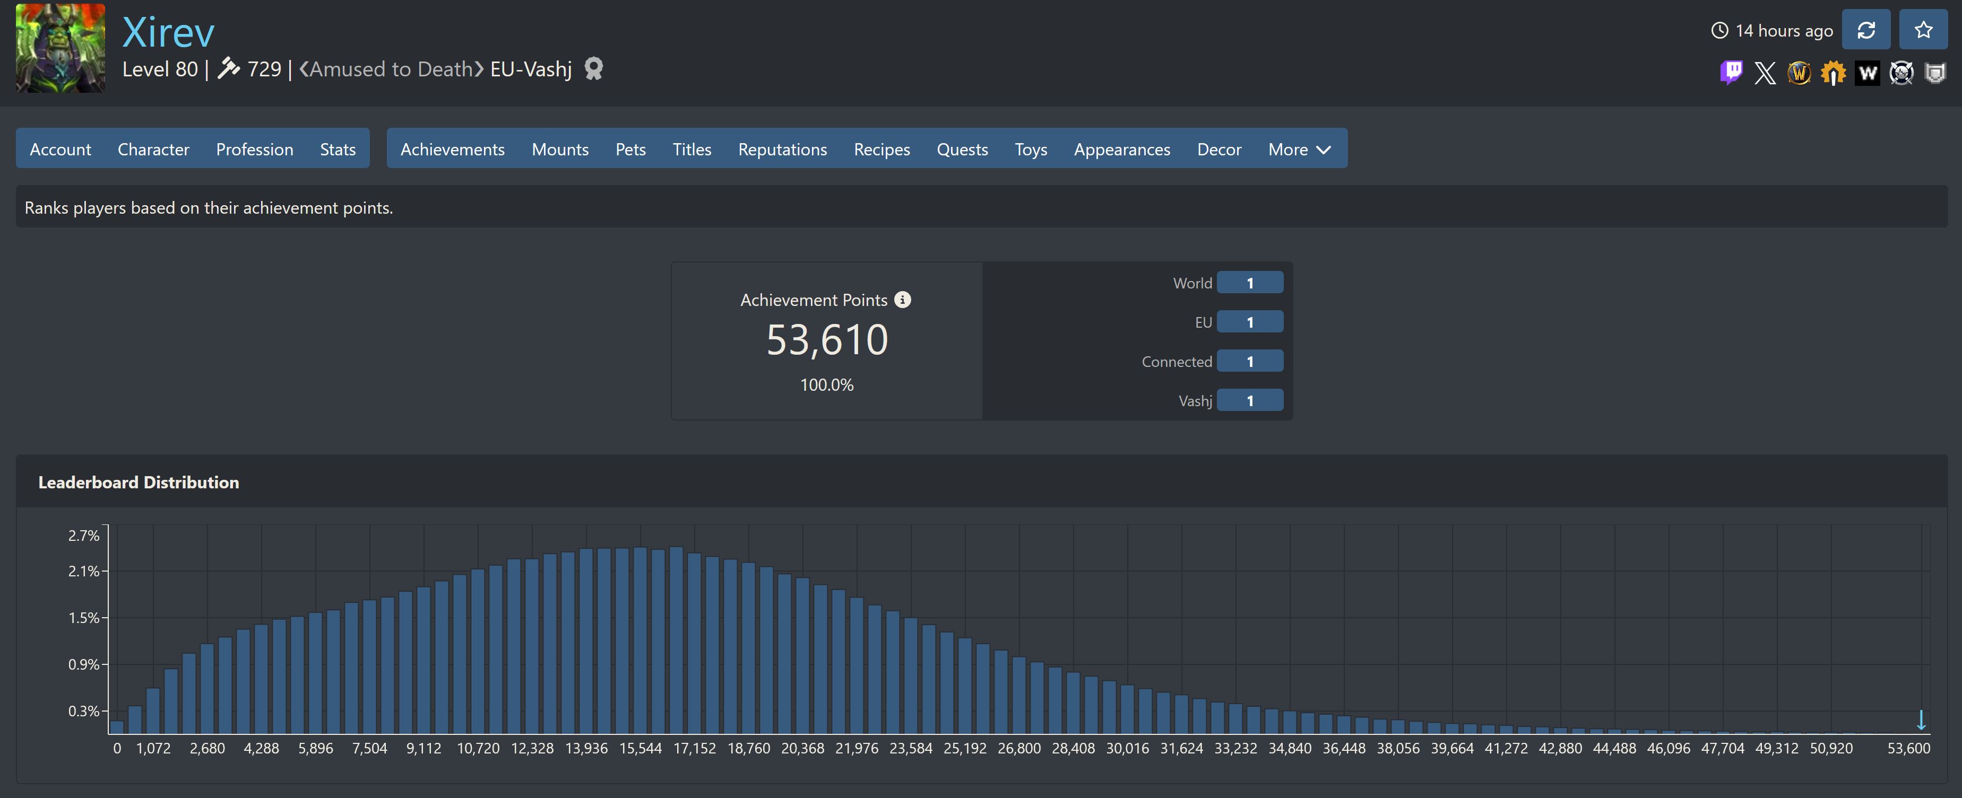Switch to the Mounts tab

coord(560,149)
